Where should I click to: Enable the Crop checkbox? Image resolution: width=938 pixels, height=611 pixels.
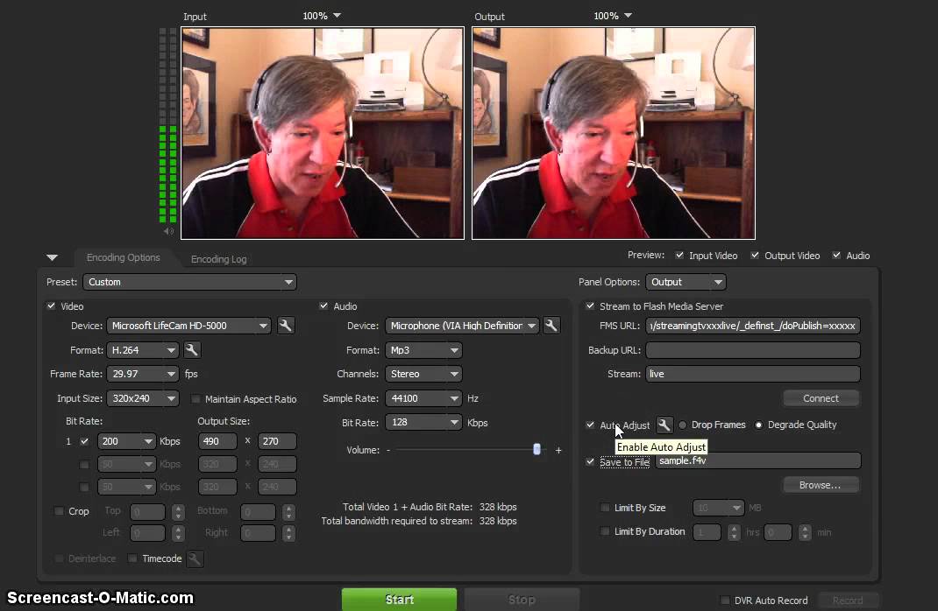tap(59, 511)
